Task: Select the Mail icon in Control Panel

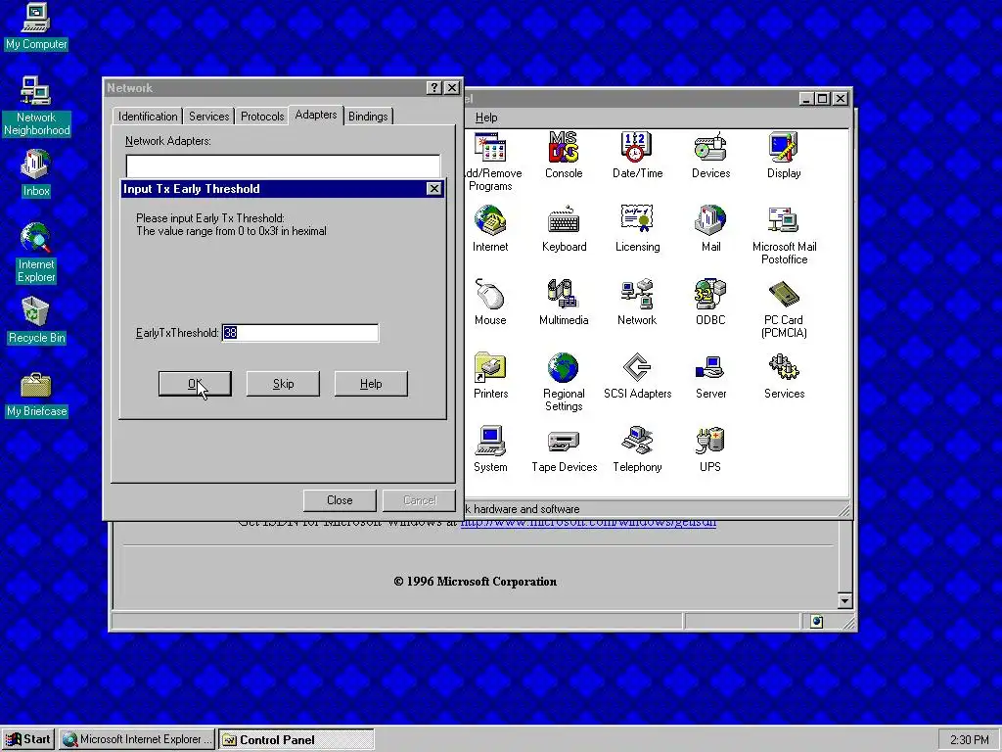Action: [x=710, y=228]
